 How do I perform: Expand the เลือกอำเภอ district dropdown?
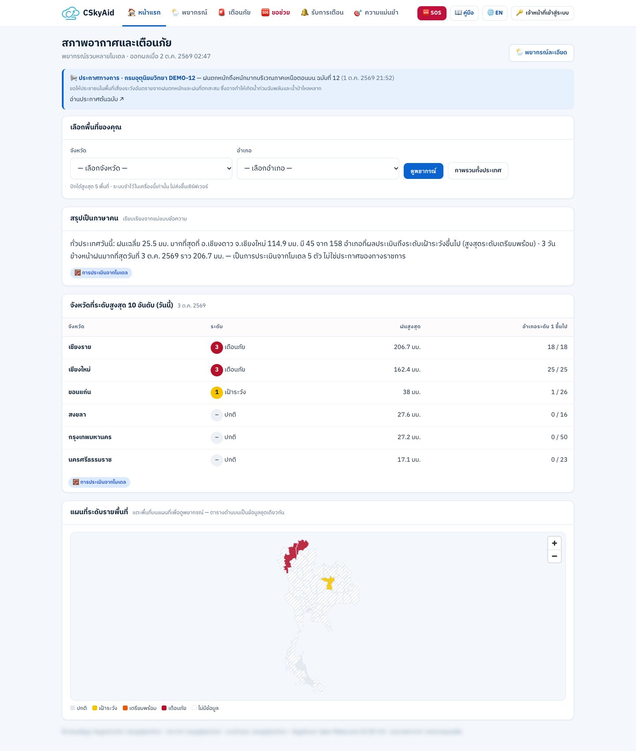tap(318, 168)
